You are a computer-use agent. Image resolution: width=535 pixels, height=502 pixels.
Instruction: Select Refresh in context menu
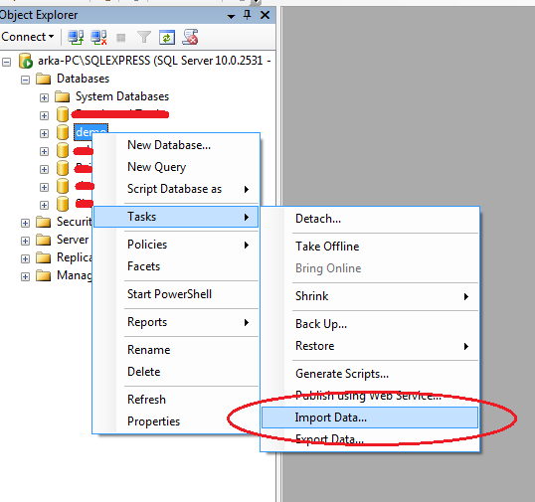(x=176, y=400)
